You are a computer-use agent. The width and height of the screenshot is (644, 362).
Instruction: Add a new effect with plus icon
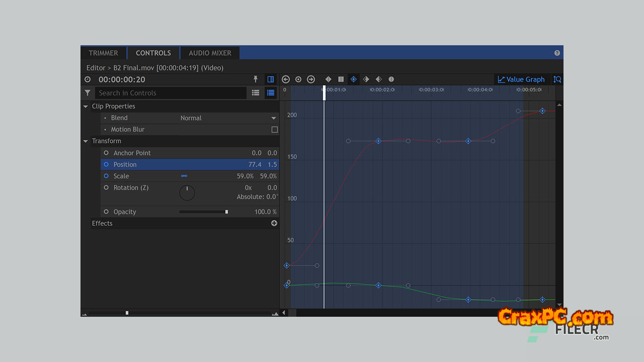(x=274, y=223)
